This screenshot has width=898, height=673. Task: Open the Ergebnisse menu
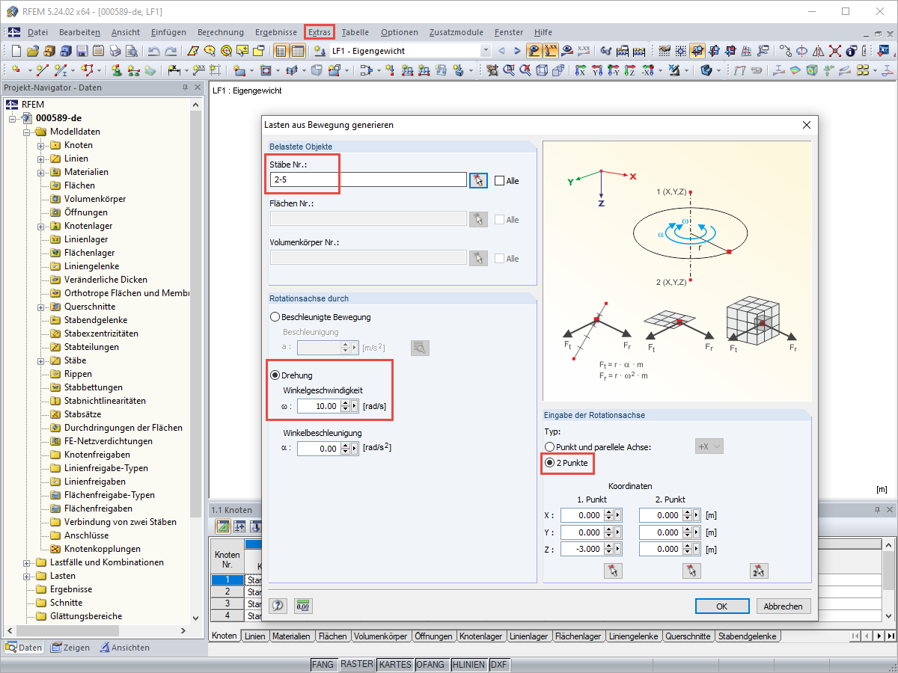click(x=276, y=32)
